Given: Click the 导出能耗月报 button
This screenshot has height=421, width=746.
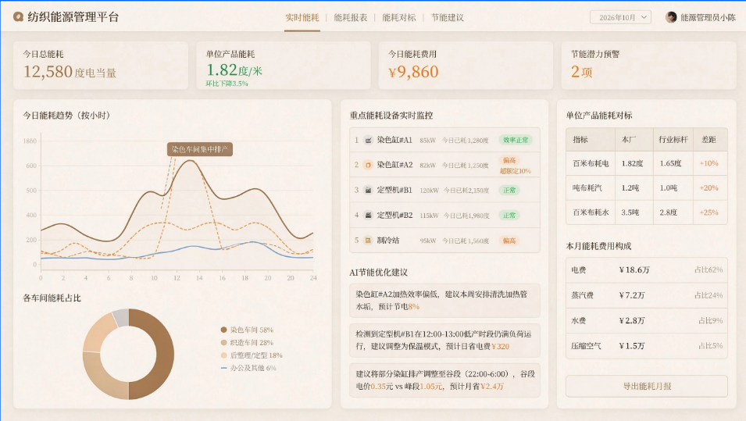Looking at the screenshot, I should (647, 387).
